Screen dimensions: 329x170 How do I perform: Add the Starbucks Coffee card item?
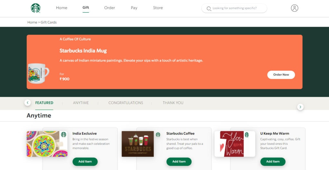pyautogui.click(x=179, y=162)
